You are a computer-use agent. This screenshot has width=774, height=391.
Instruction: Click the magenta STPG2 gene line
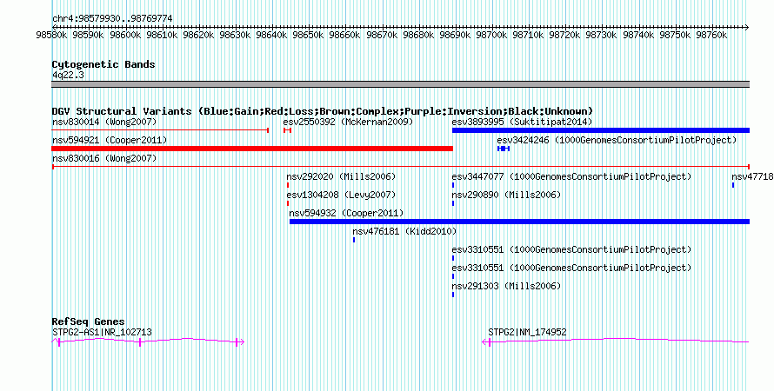click(x=616, y=341)
